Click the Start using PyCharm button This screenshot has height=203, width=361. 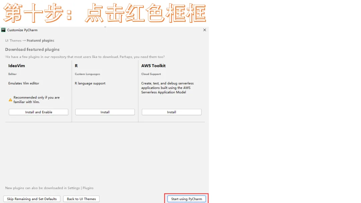(x=187, y=199)
